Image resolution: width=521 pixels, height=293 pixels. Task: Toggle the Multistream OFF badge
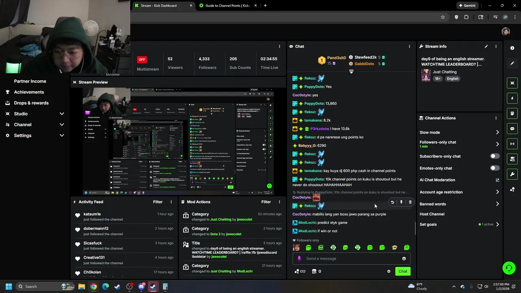point(142,59)
